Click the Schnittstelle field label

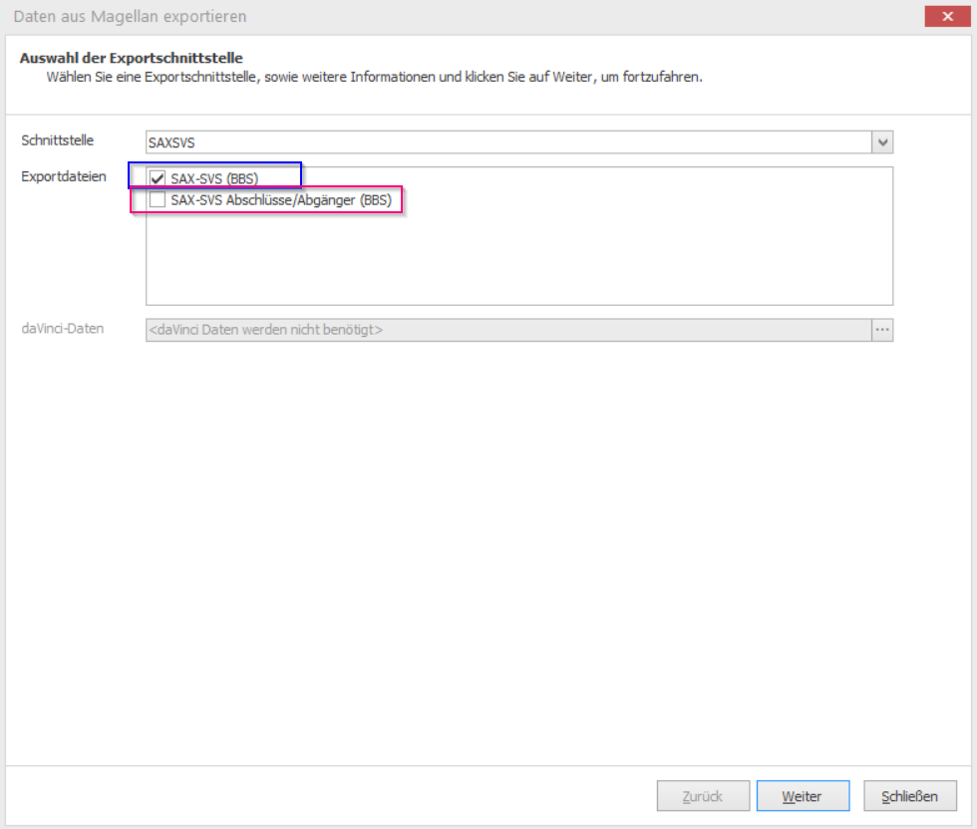coord(58,140)
